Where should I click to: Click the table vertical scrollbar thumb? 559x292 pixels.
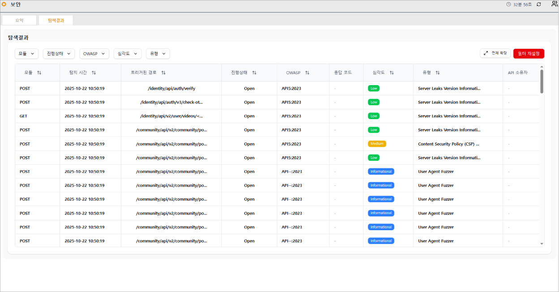tap(542, 82)
